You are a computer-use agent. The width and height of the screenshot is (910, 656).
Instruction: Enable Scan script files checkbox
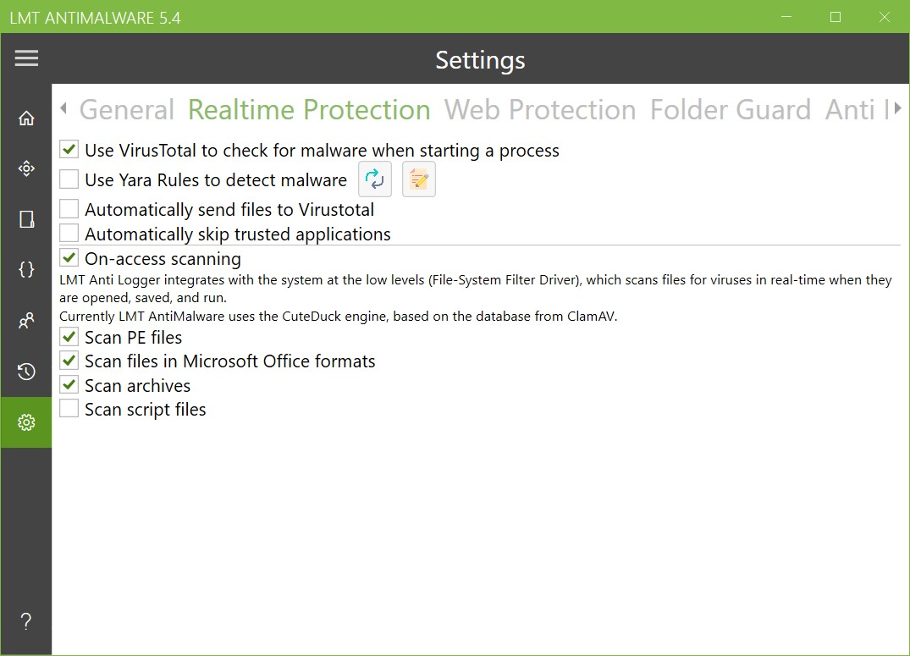coord(69,410)
